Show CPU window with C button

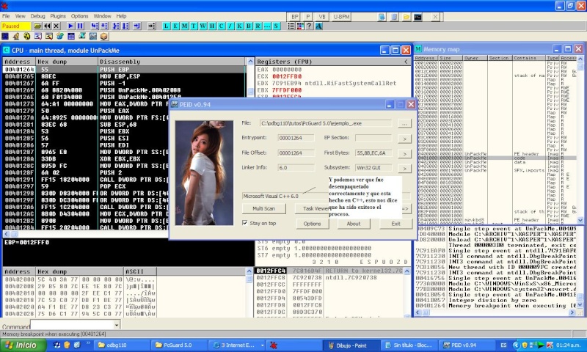[x=222, y=26]
